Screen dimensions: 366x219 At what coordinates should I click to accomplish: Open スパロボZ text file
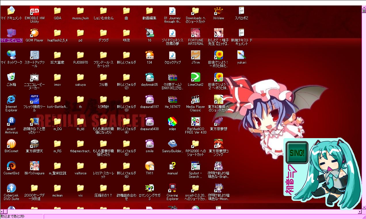click(242, 11)
